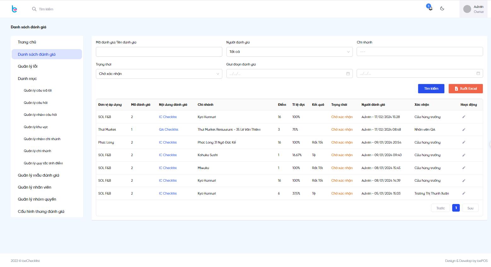
Task: Edit the Phuc Long row pencil
Action: pyautogui.click(x=464, y=142)
